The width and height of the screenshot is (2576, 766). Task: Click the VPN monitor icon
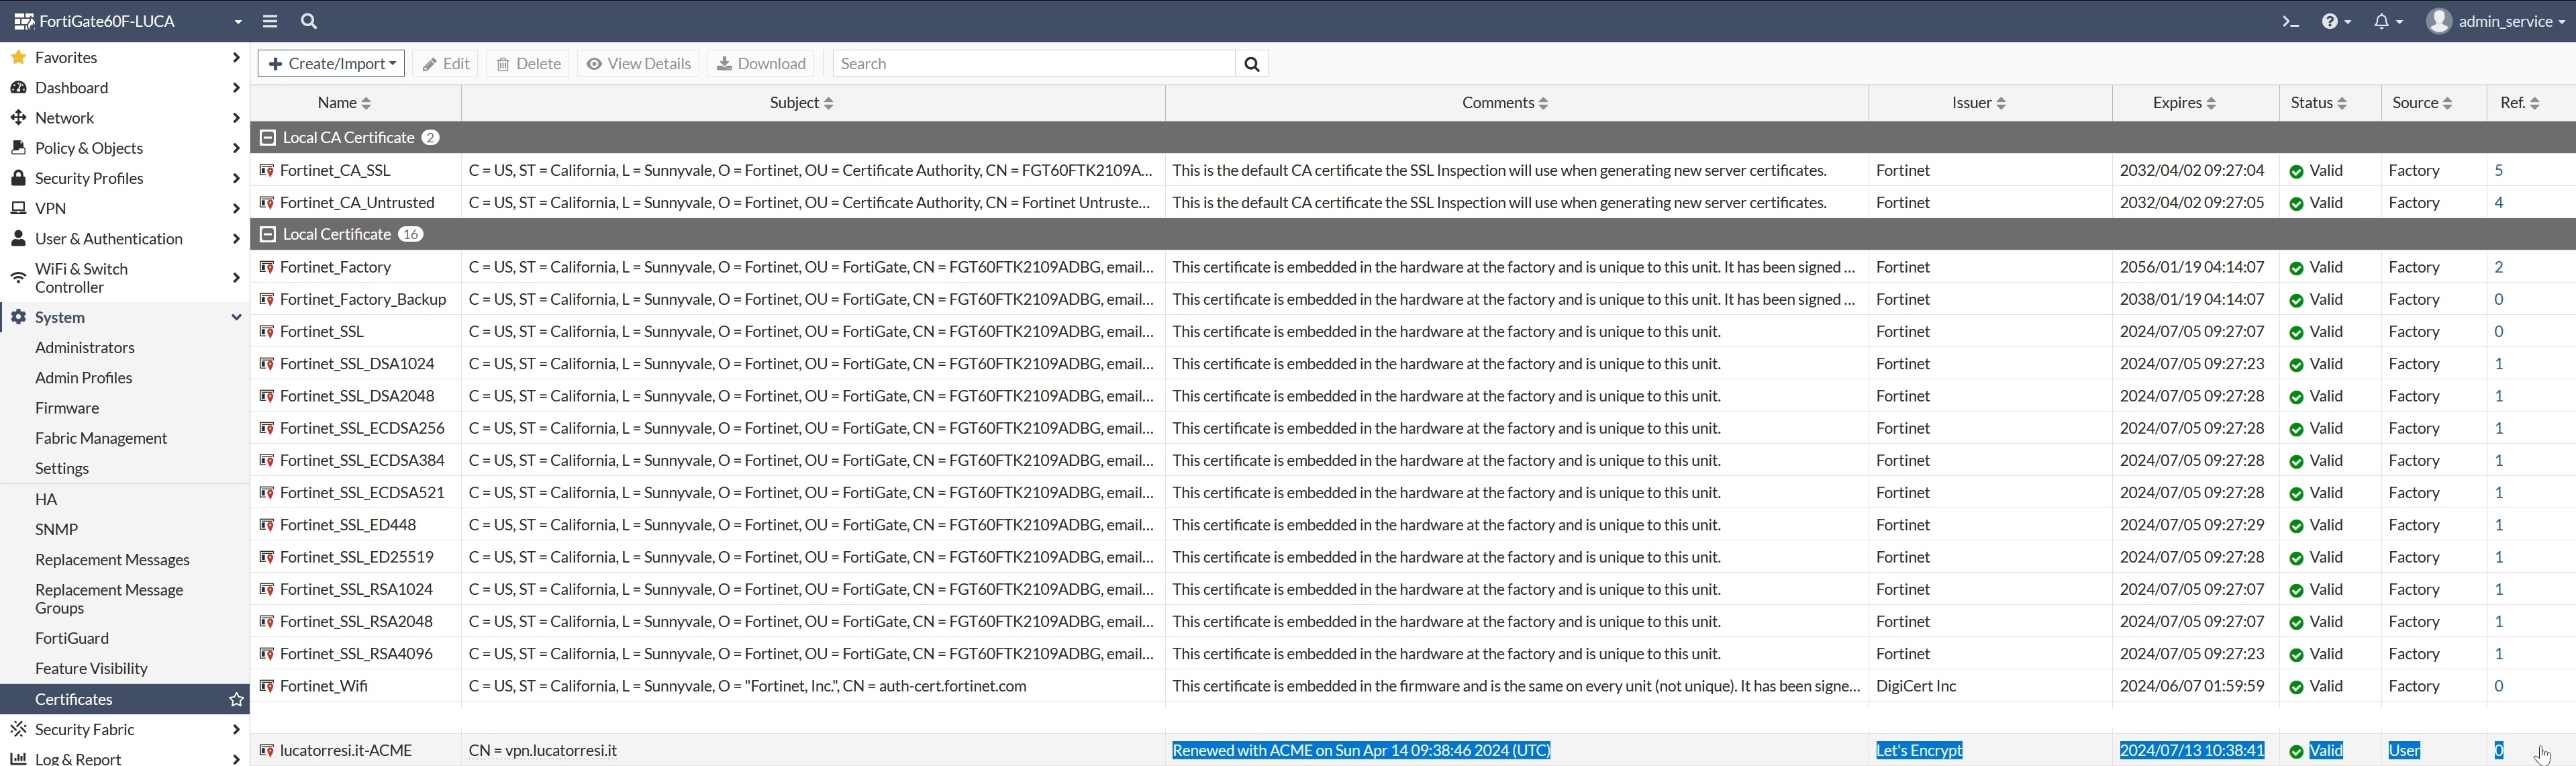tap(18, 208)
